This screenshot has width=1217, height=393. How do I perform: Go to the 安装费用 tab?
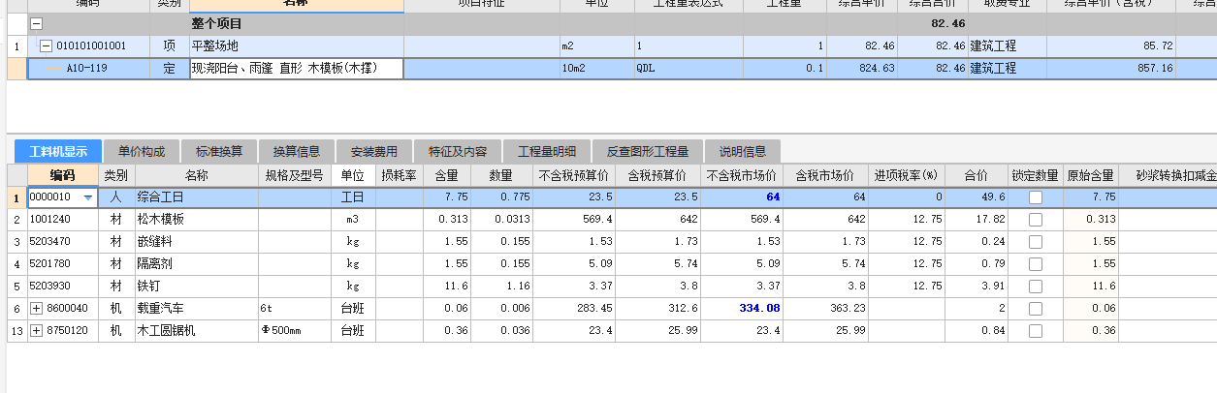point(374,151)
